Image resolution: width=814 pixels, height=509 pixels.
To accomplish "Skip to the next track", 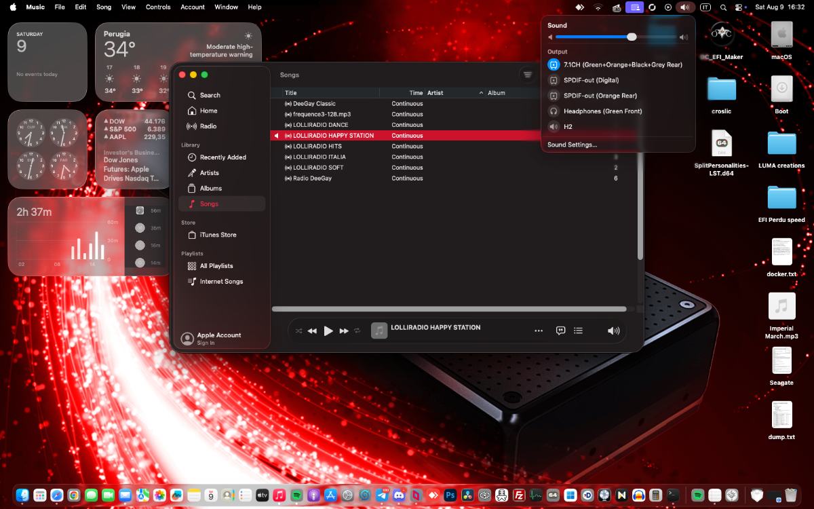I will pyautogui.click(x=344, y=331).
